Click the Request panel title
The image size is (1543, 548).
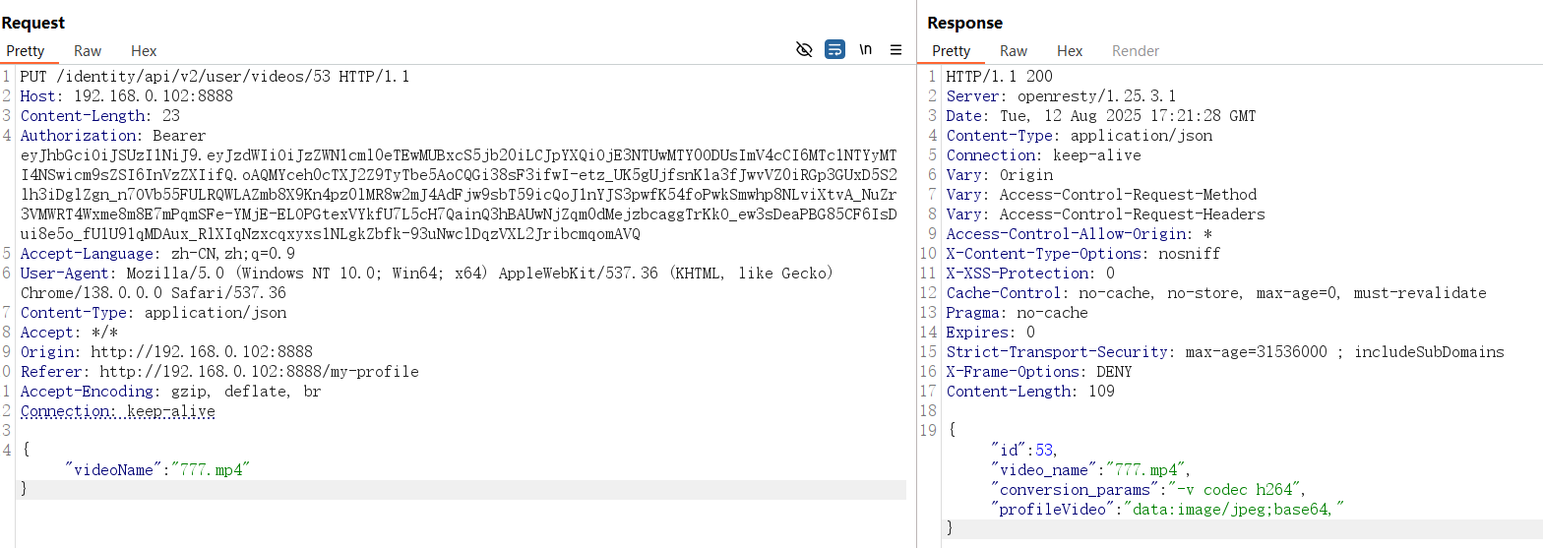coord(33,23)
